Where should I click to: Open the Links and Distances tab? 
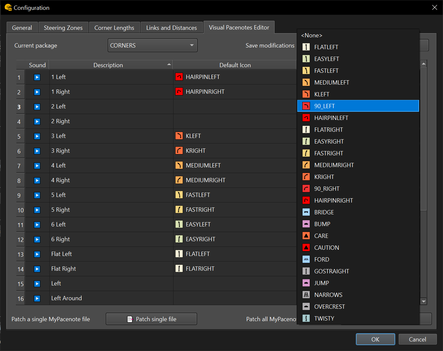click(x=172, y=28)
